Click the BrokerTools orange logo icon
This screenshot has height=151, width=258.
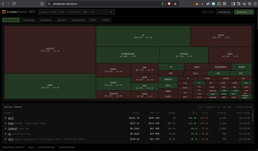pos(4,12)
